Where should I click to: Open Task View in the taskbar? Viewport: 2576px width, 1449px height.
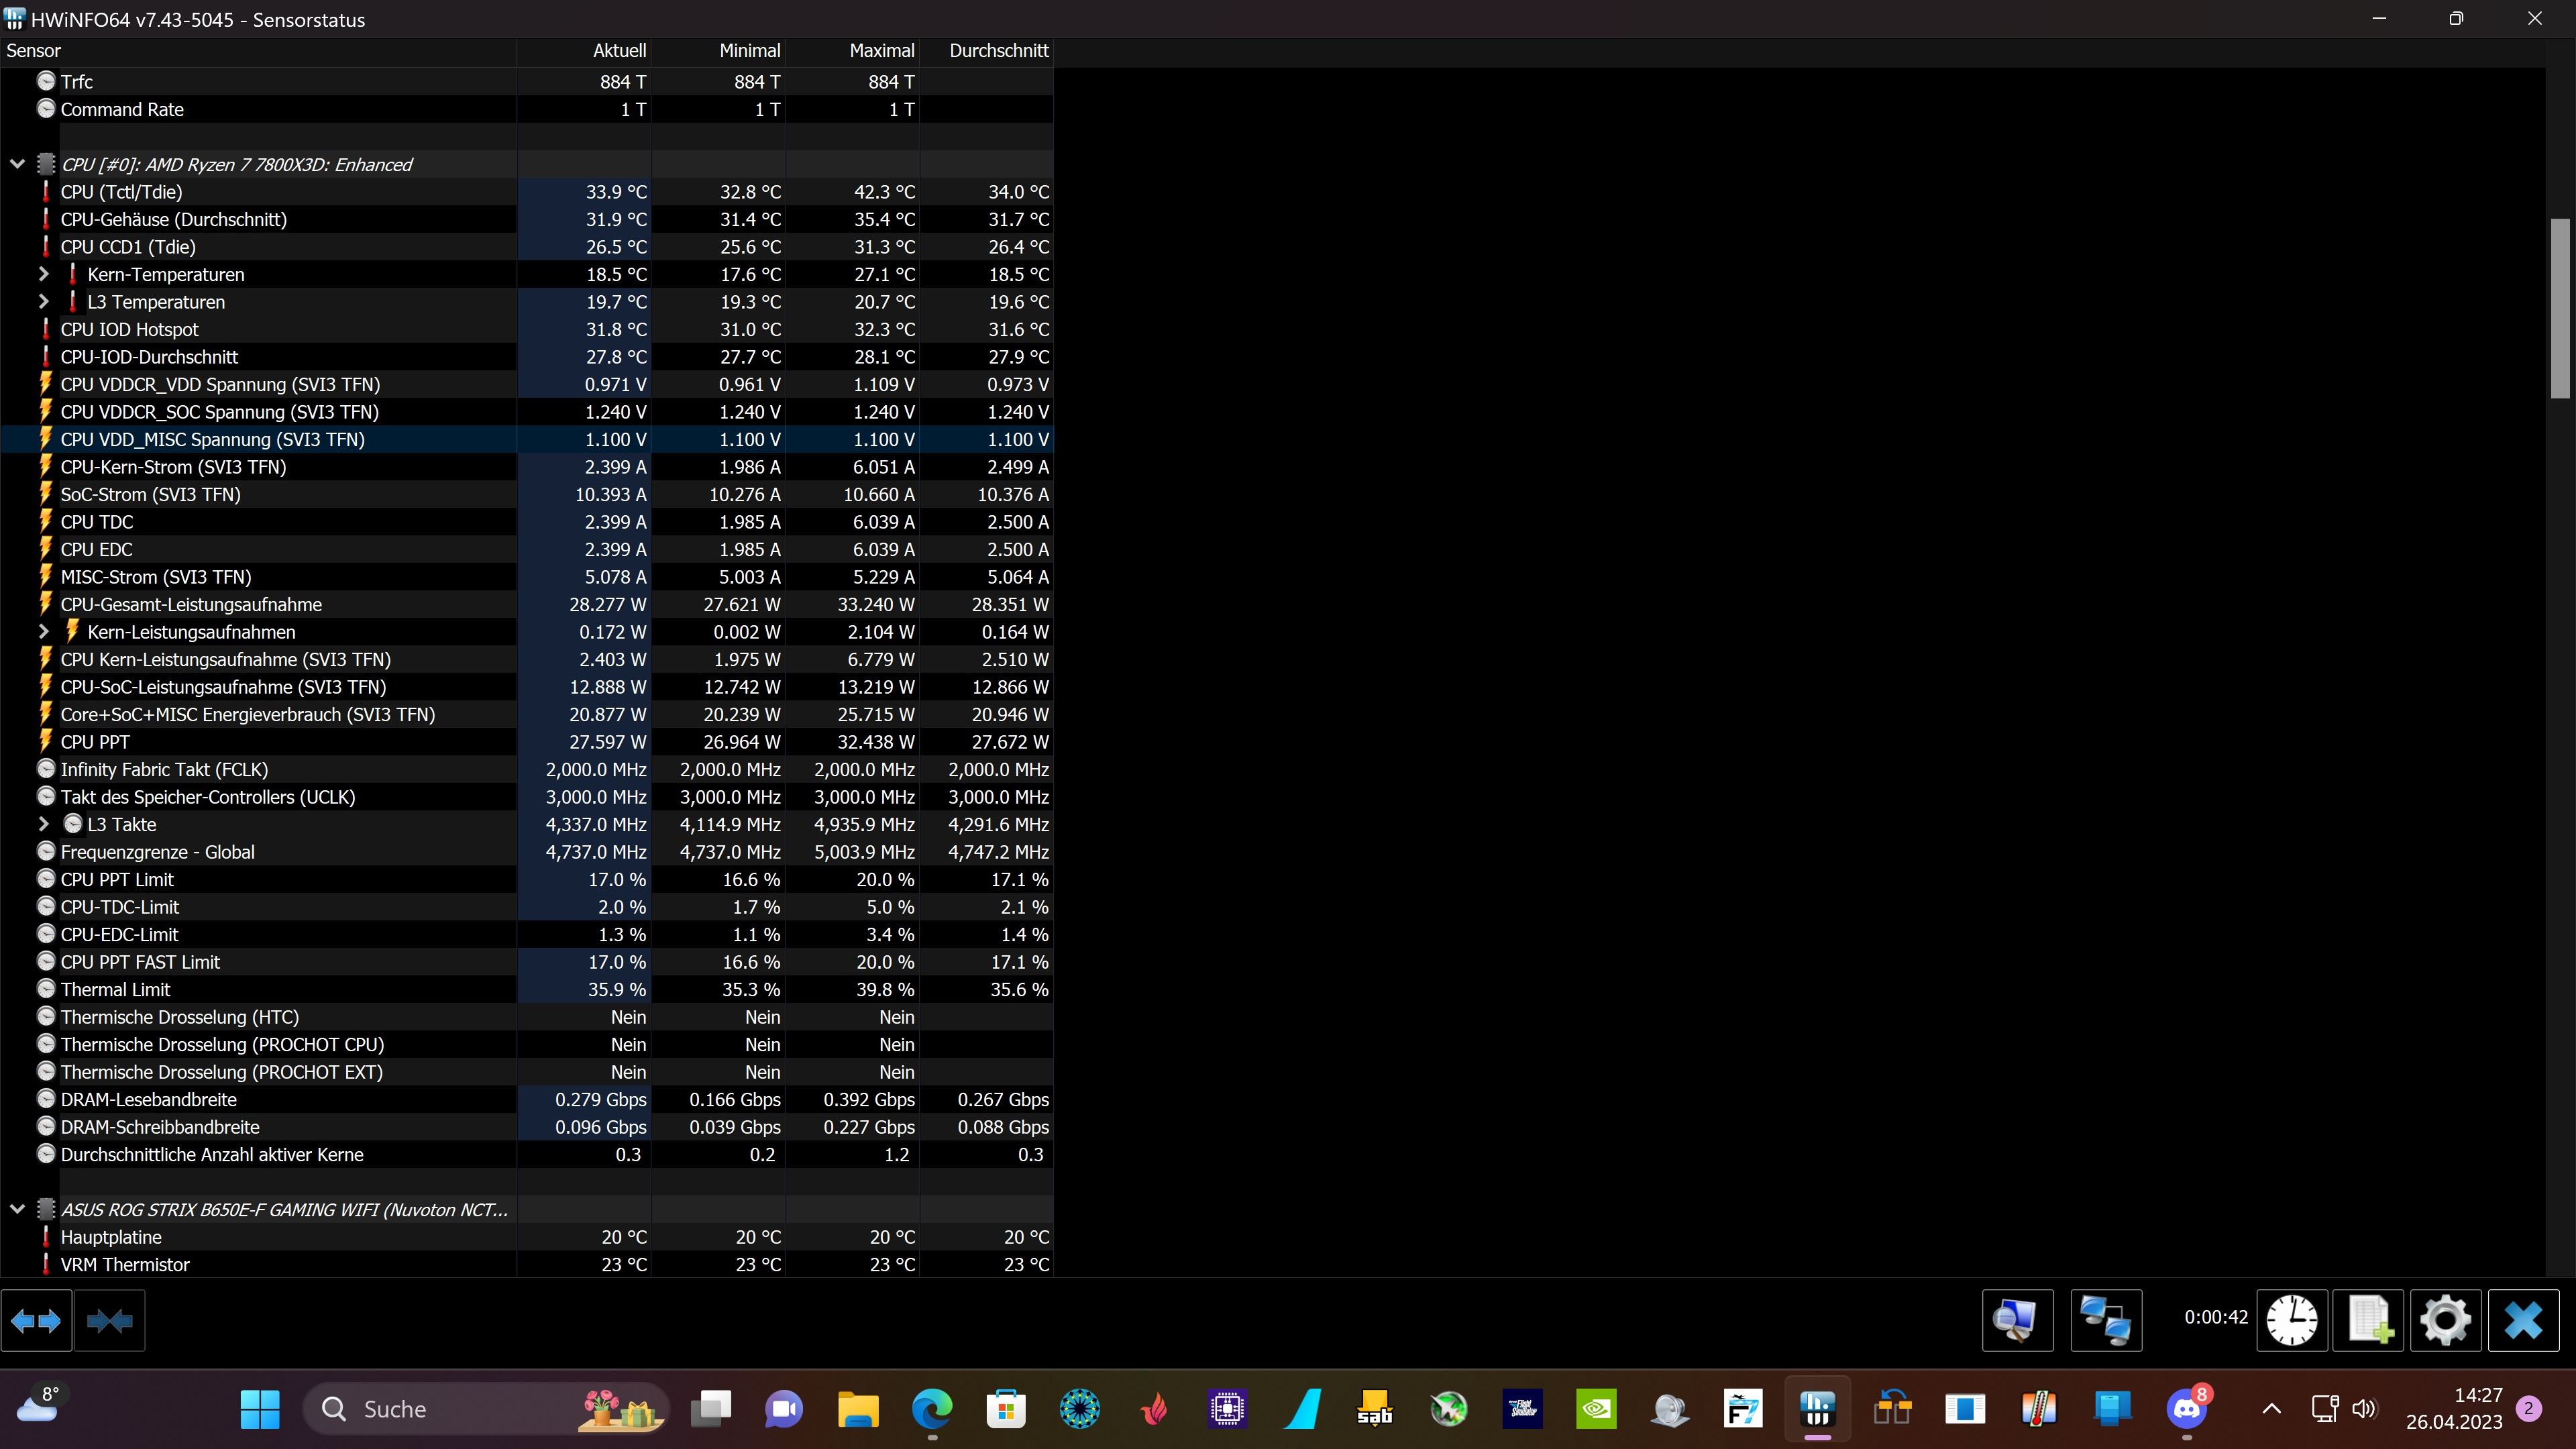711,1409
